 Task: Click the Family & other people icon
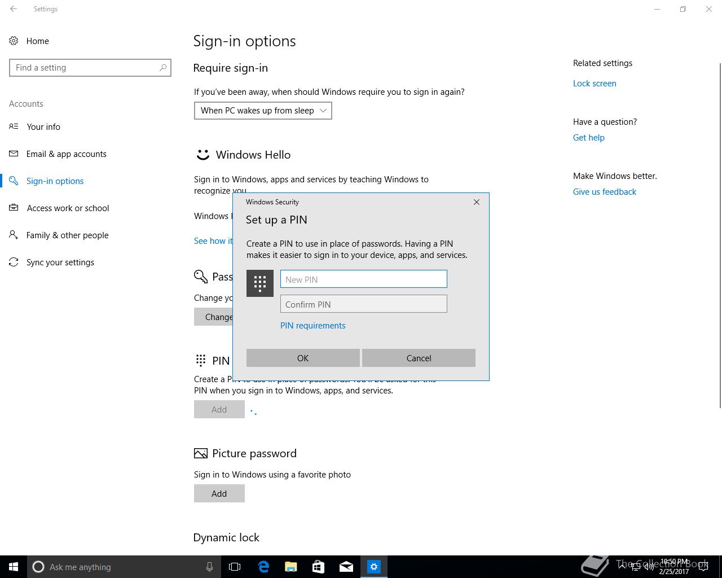14,235
